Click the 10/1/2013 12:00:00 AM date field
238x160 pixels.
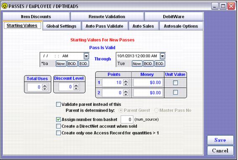tap(138, 56)
